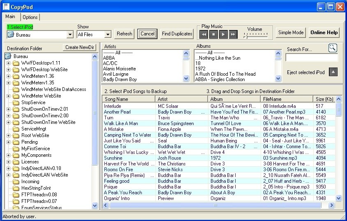Expand the WindMeter WebSite folder
This screenshot has width=347, height=221.
coord(8,96)
